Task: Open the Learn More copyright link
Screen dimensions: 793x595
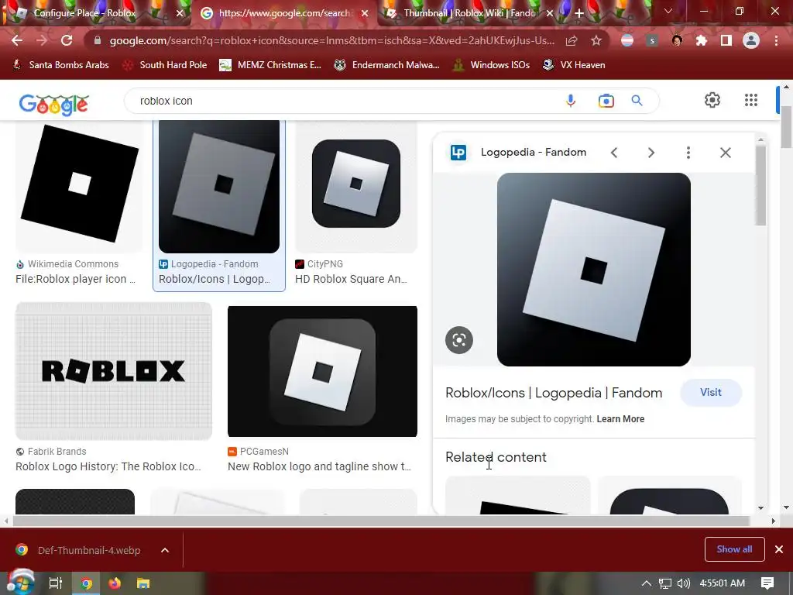Action: [x=620, y=419]
